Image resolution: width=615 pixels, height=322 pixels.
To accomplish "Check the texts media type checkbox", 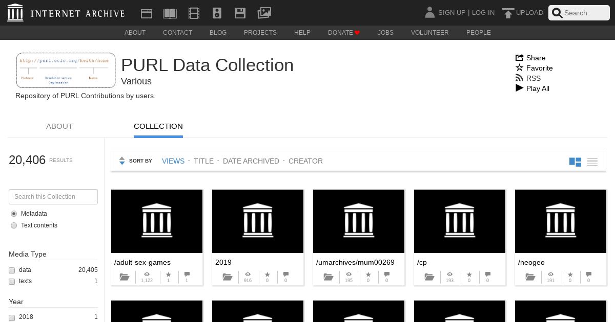I will click(x=12, y=282).
